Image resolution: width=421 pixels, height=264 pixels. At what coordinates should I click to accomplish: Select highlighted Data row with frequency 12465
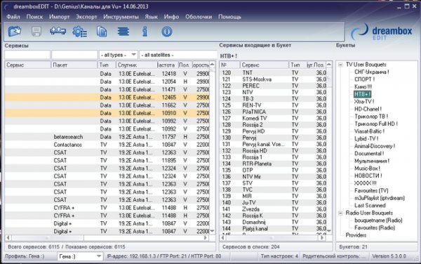click(107, 97)
